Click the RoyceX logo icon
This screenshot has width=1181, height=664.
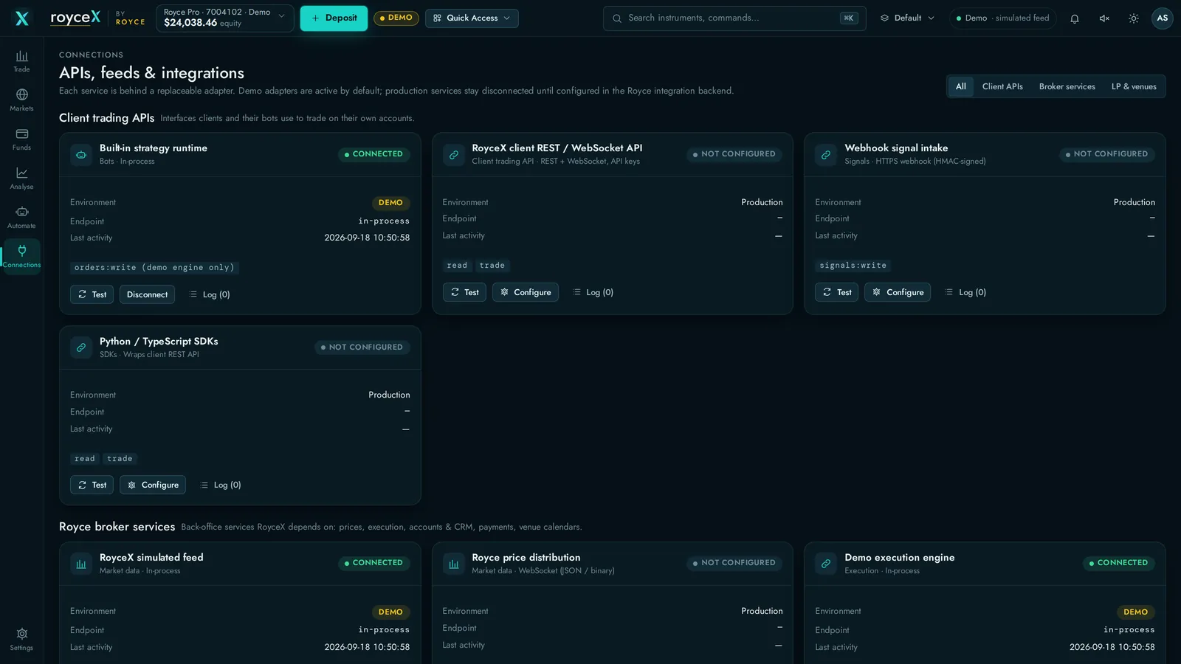(22, 18)
